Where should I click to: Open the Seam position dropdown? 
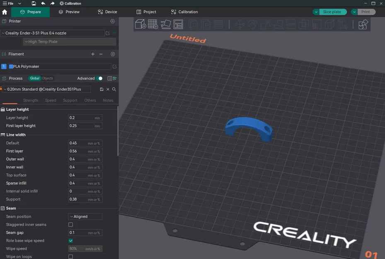(x=85, y=216)
